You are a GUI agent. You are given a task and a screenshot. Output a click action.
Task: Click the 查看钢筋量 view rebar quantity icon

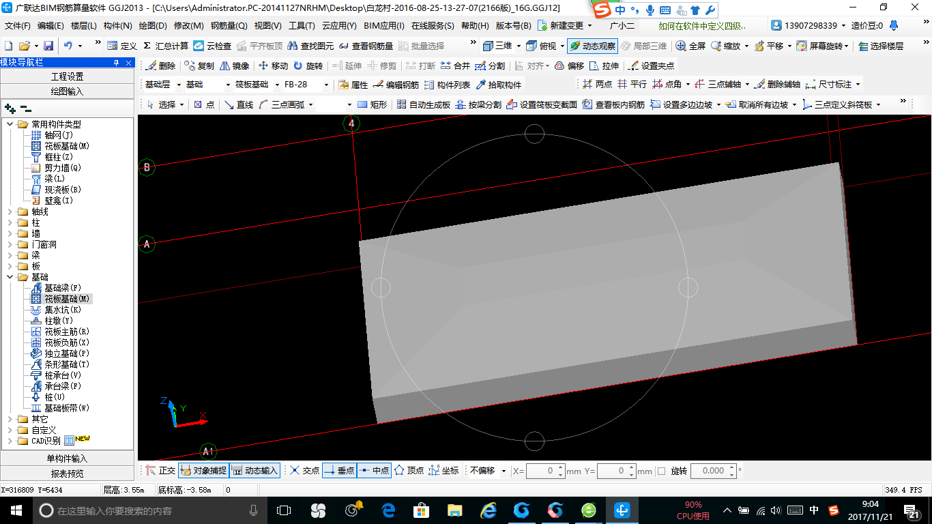pos(365,46)
